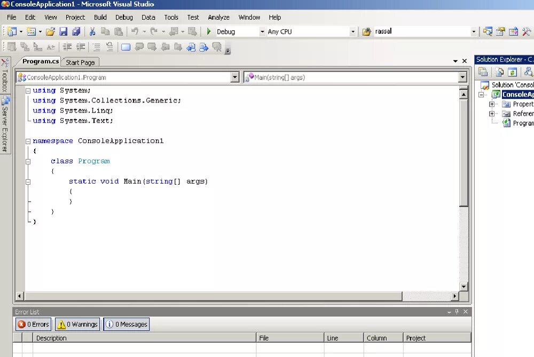Decrease line indent using text editor toolbar
This screenshot has width=534, height=357.
coord(67,47)
